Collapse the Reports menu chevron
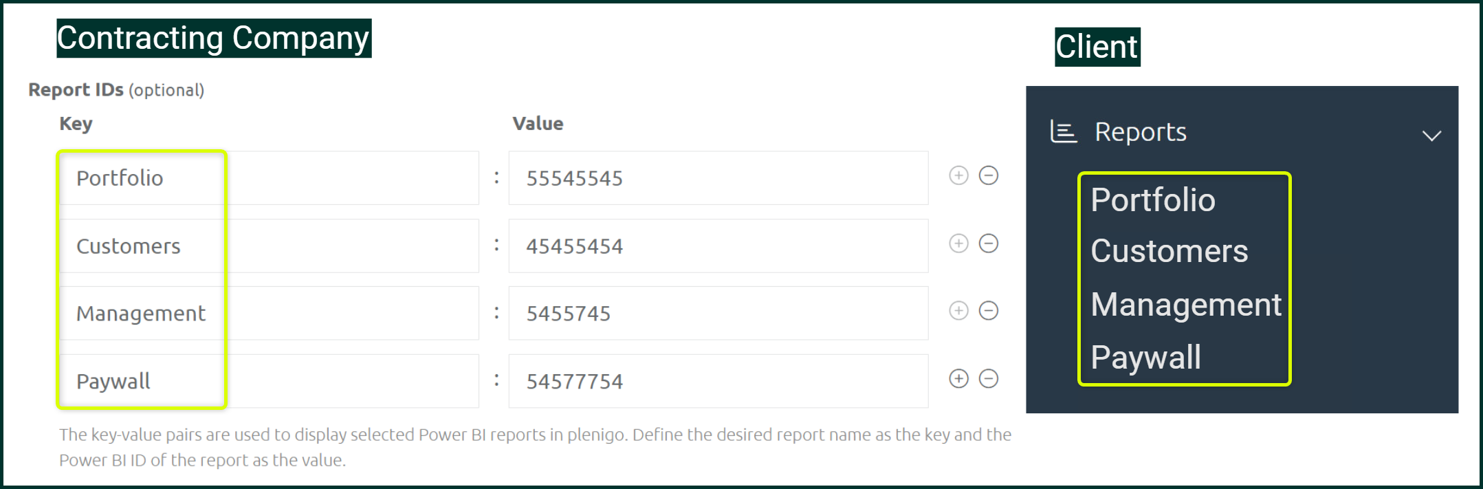 click(1431, 135)
